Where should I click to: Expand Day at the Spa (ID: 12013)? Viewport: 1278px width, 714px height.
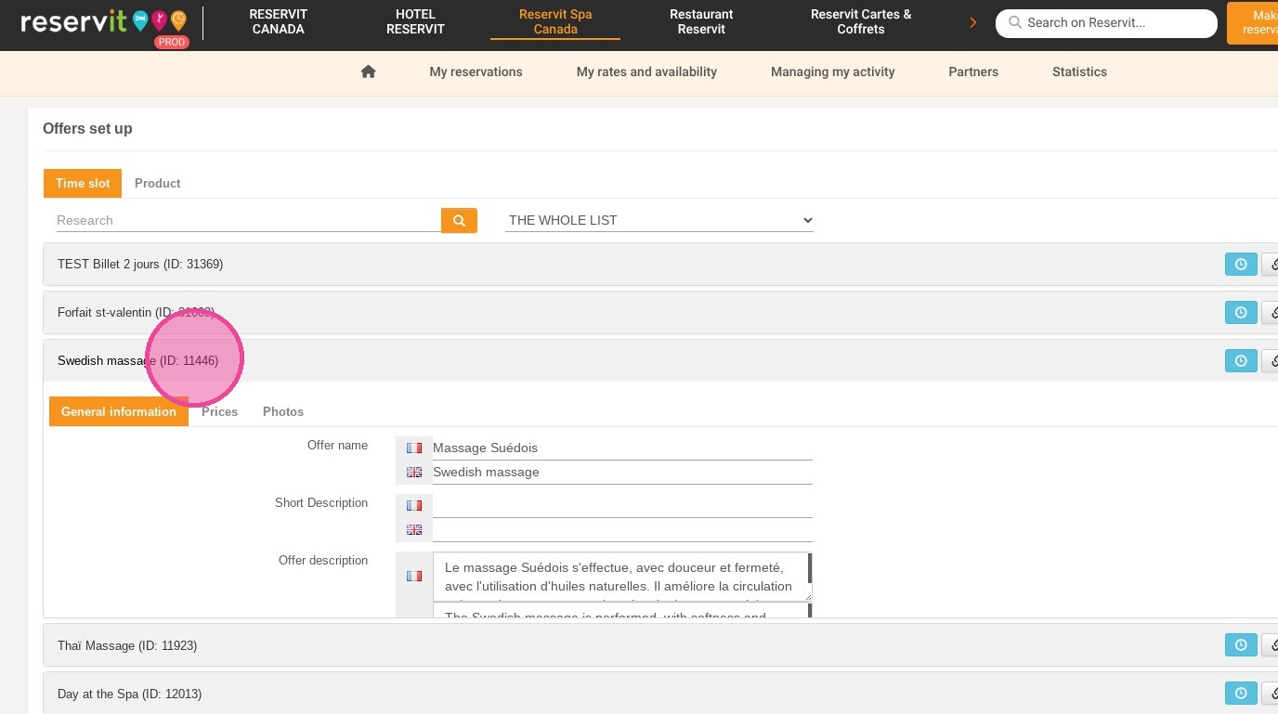(129, 694)
